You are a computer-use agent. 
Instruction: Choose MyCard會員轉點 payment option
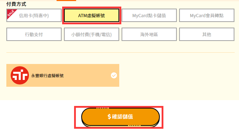point(207,15)
